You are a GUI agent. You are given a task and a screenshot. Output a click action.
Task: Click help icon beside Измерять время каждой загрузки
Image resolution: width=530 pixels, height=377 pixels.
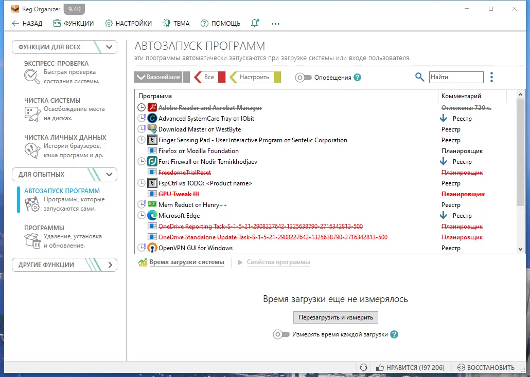(394, 334)
